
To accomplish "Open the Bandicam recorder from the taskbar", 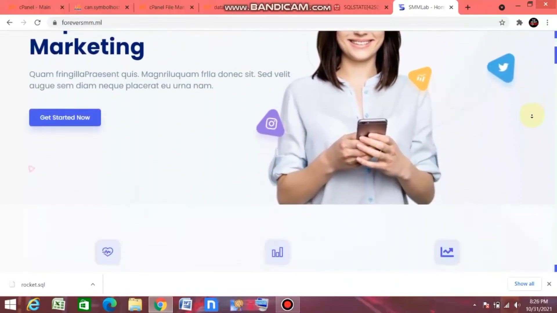I will coord(287,305).
